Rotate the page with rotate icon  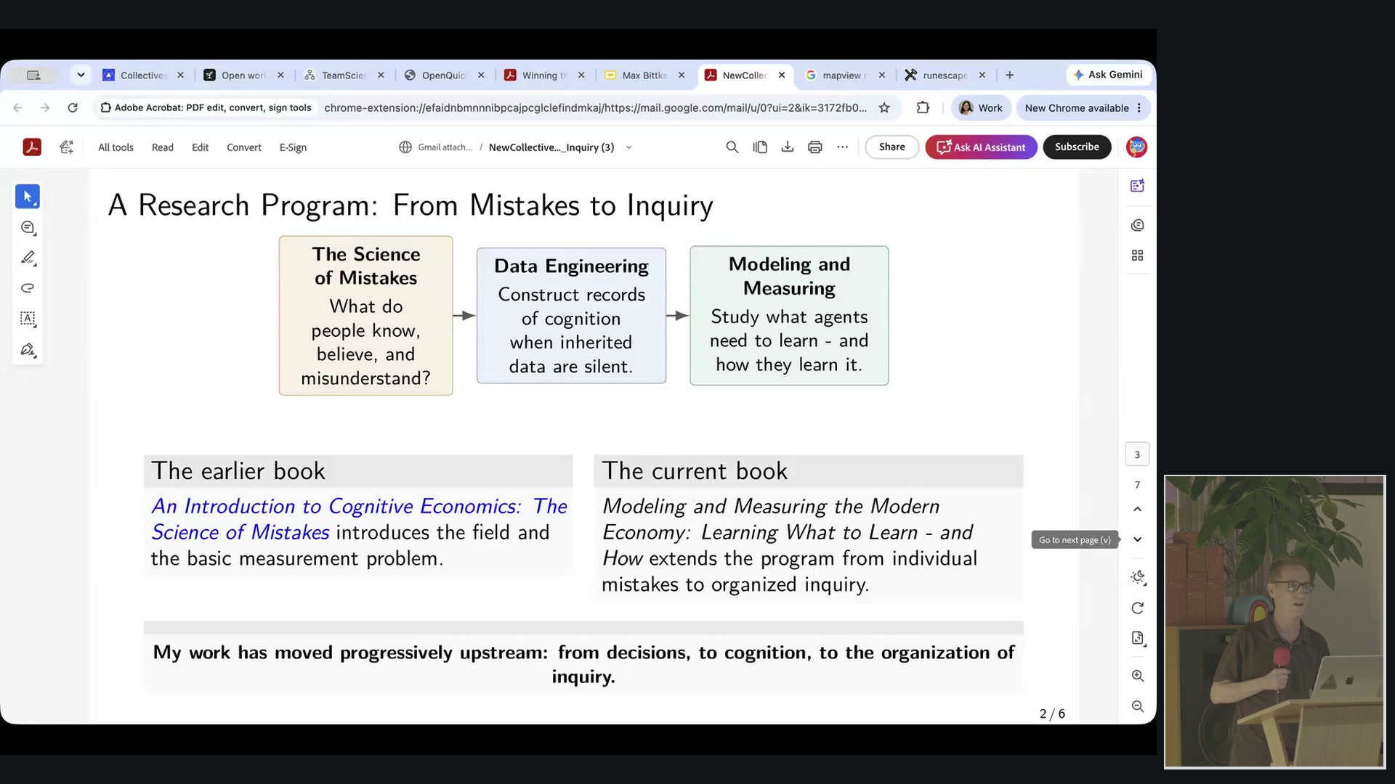[x=1138, y=608]
